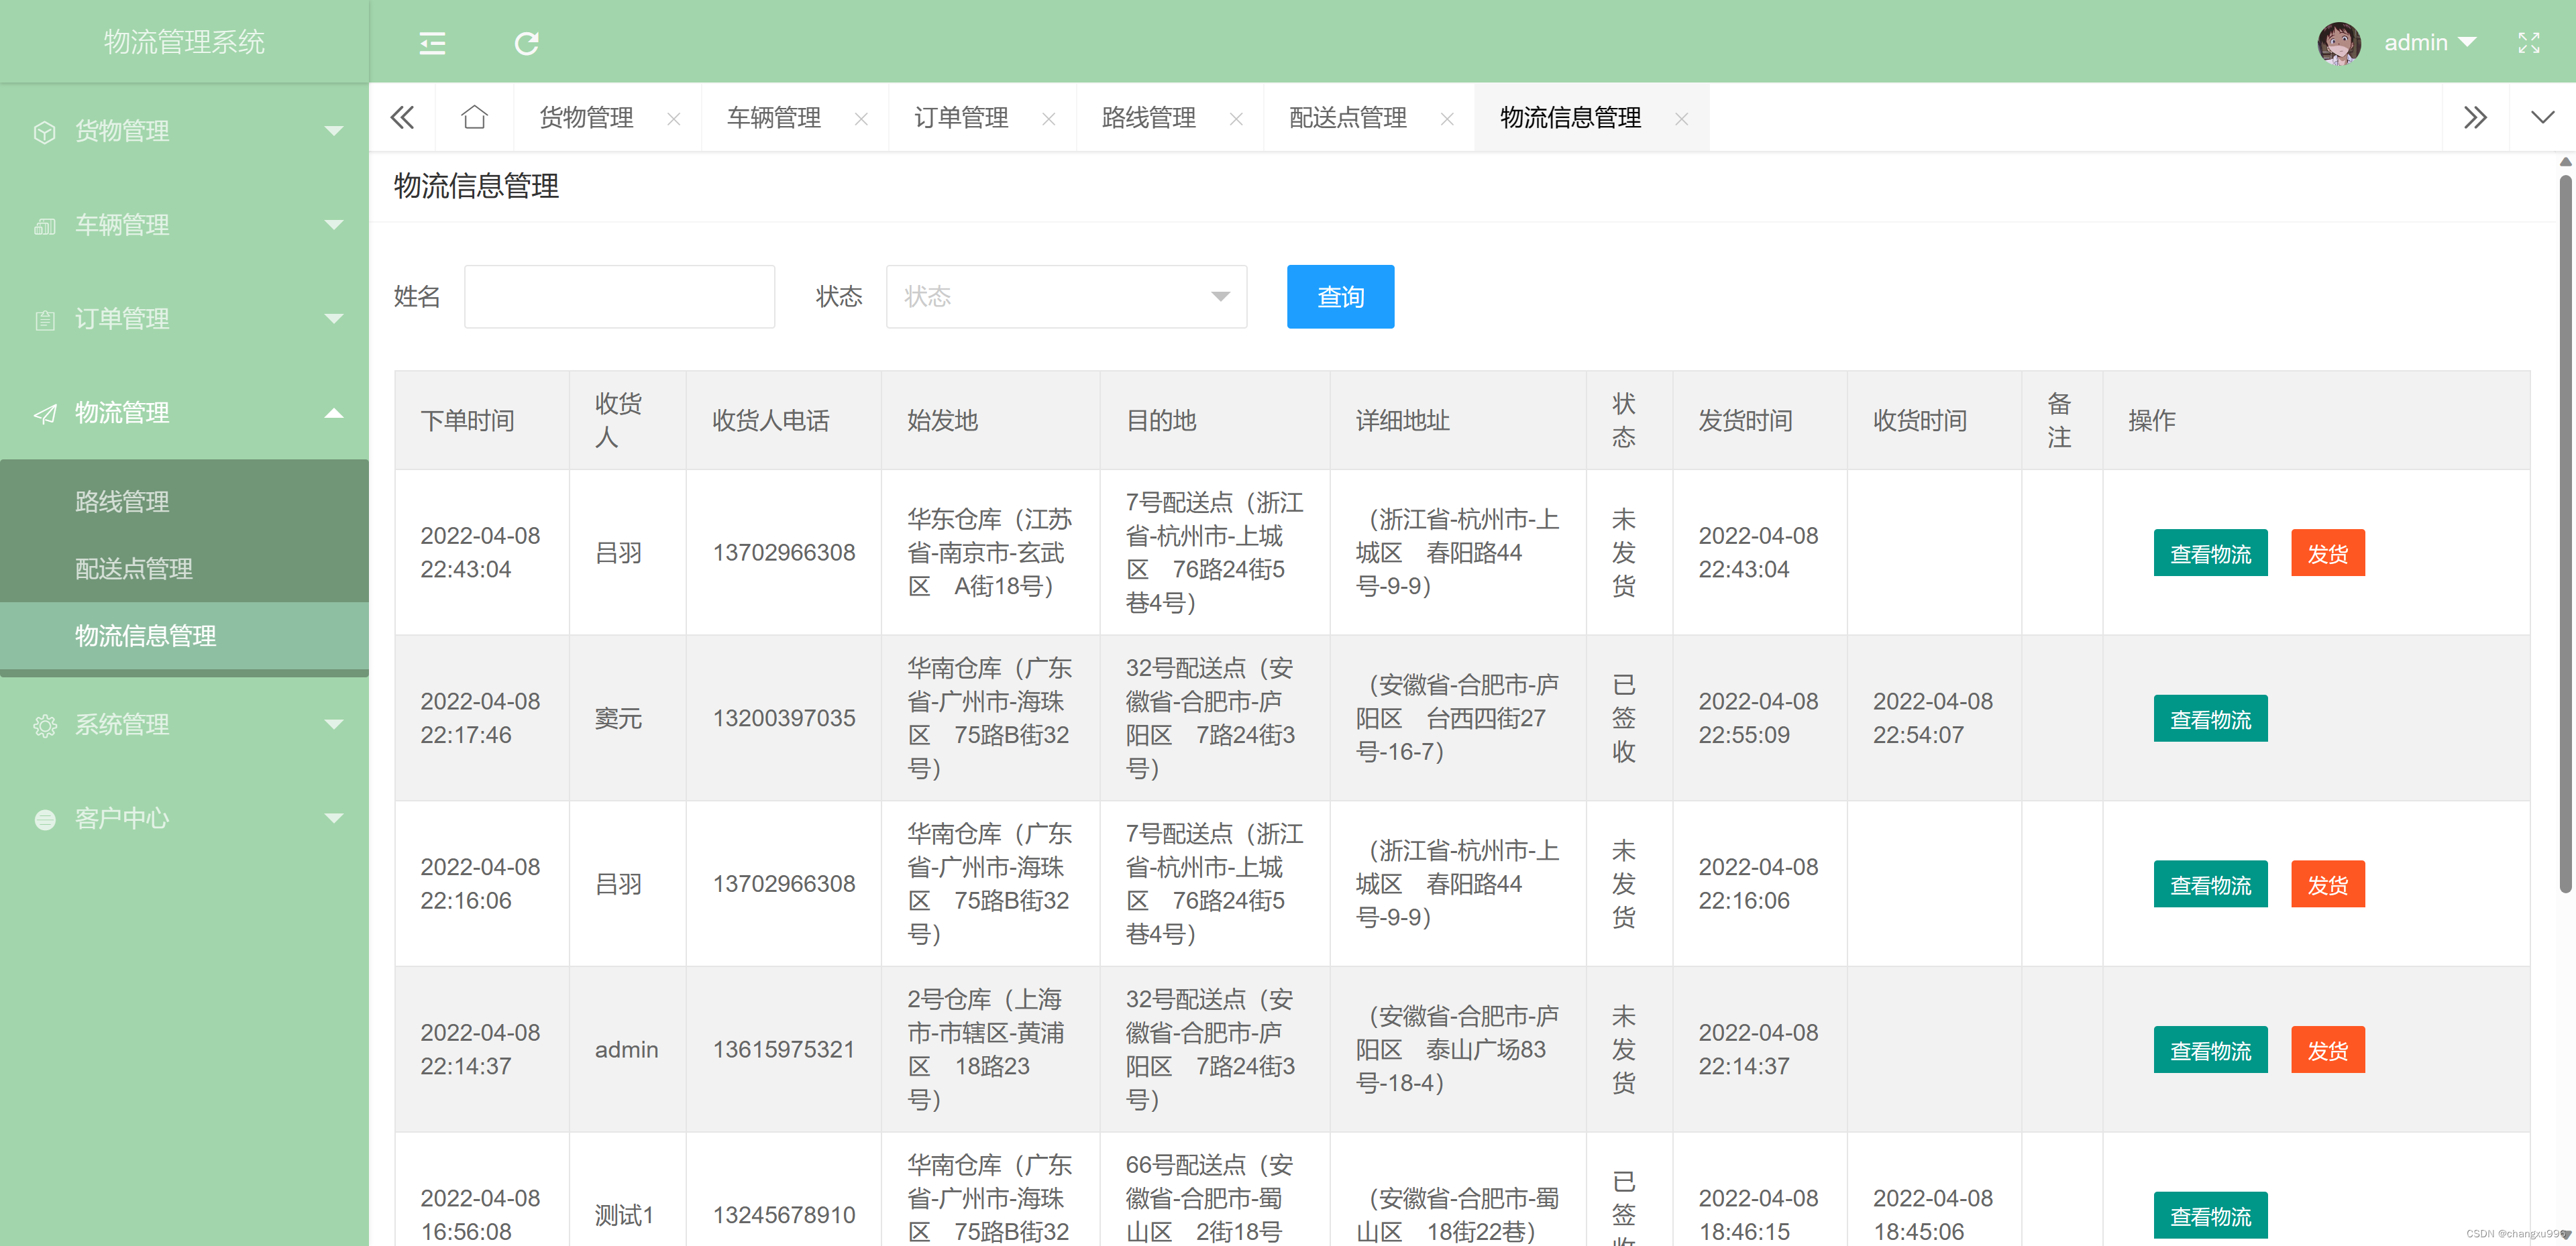Close the 物流信息管理 tab

coord(1681,119)
